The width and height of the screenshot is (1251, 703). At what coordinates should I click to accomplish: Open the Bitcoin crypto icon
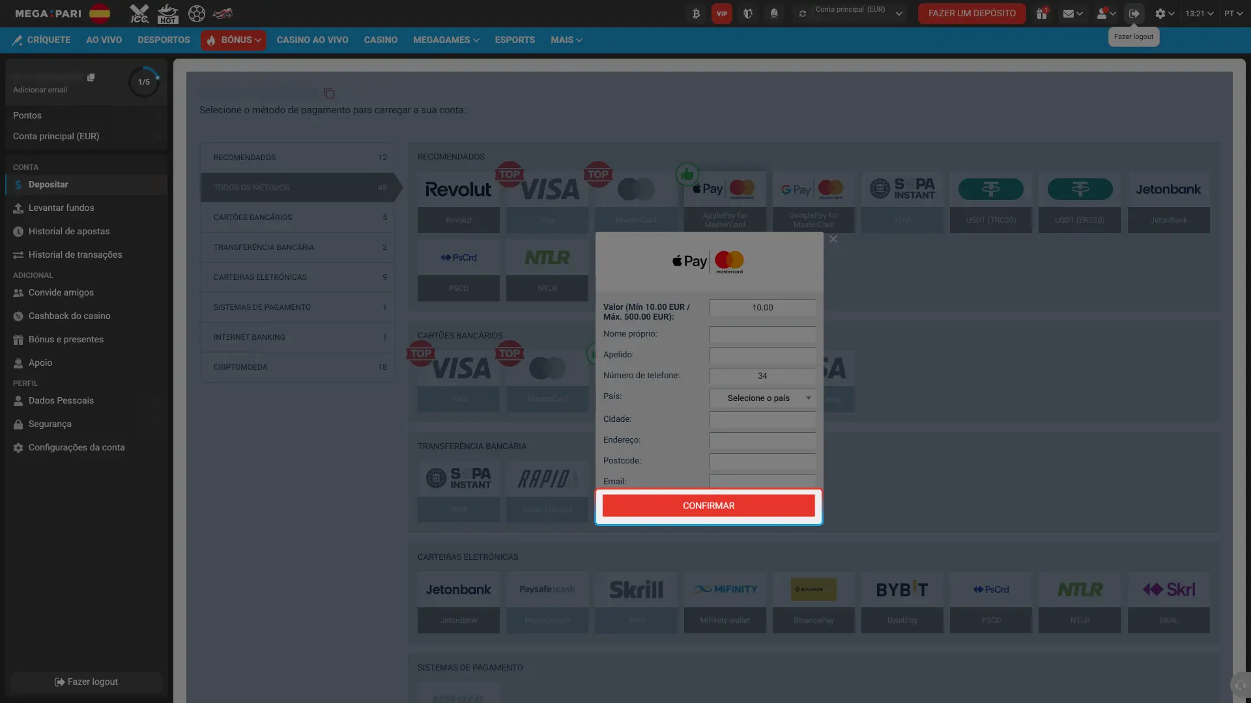pos(696,14)
